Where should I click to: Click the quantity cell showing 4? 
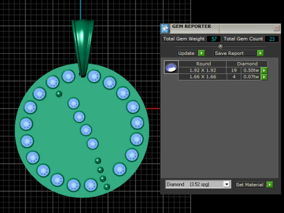tap(234, 77)
